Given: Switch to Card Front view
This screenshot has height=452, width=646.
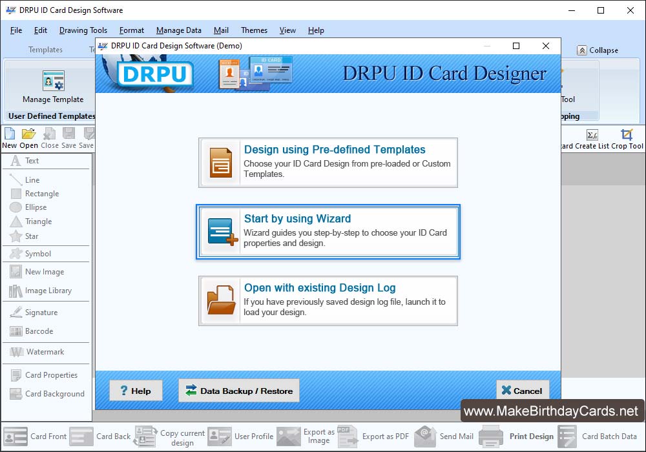Looking at the screenshot, I should click(35, 437).
